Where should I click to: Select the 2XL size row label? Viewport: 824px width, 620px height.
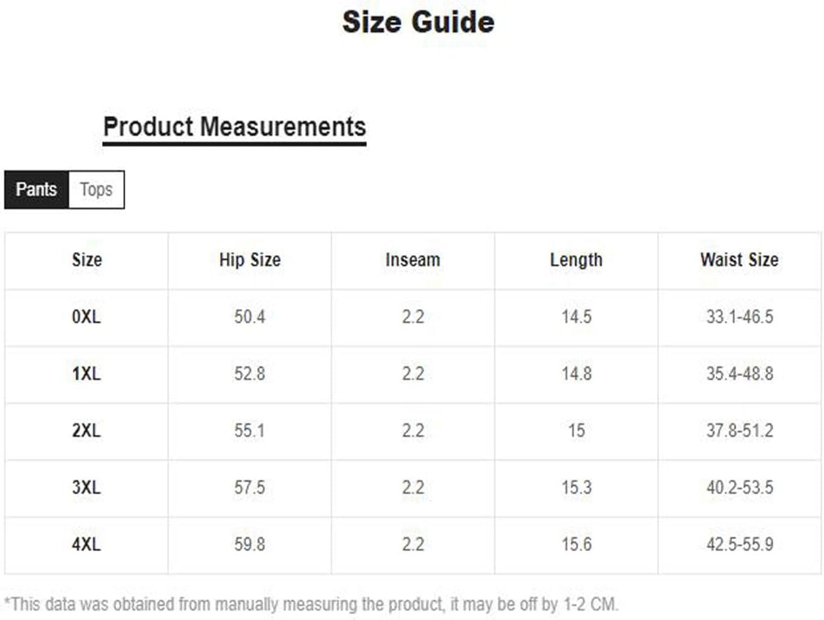(x=86, y=431)
